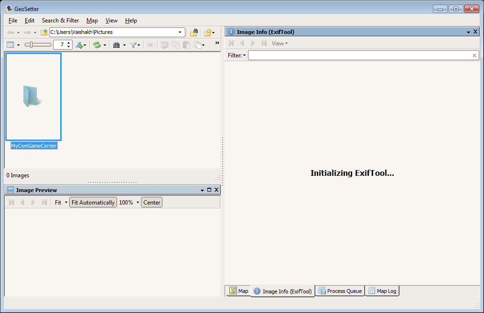Open the Process Queue tab

(x=340, y=291)
